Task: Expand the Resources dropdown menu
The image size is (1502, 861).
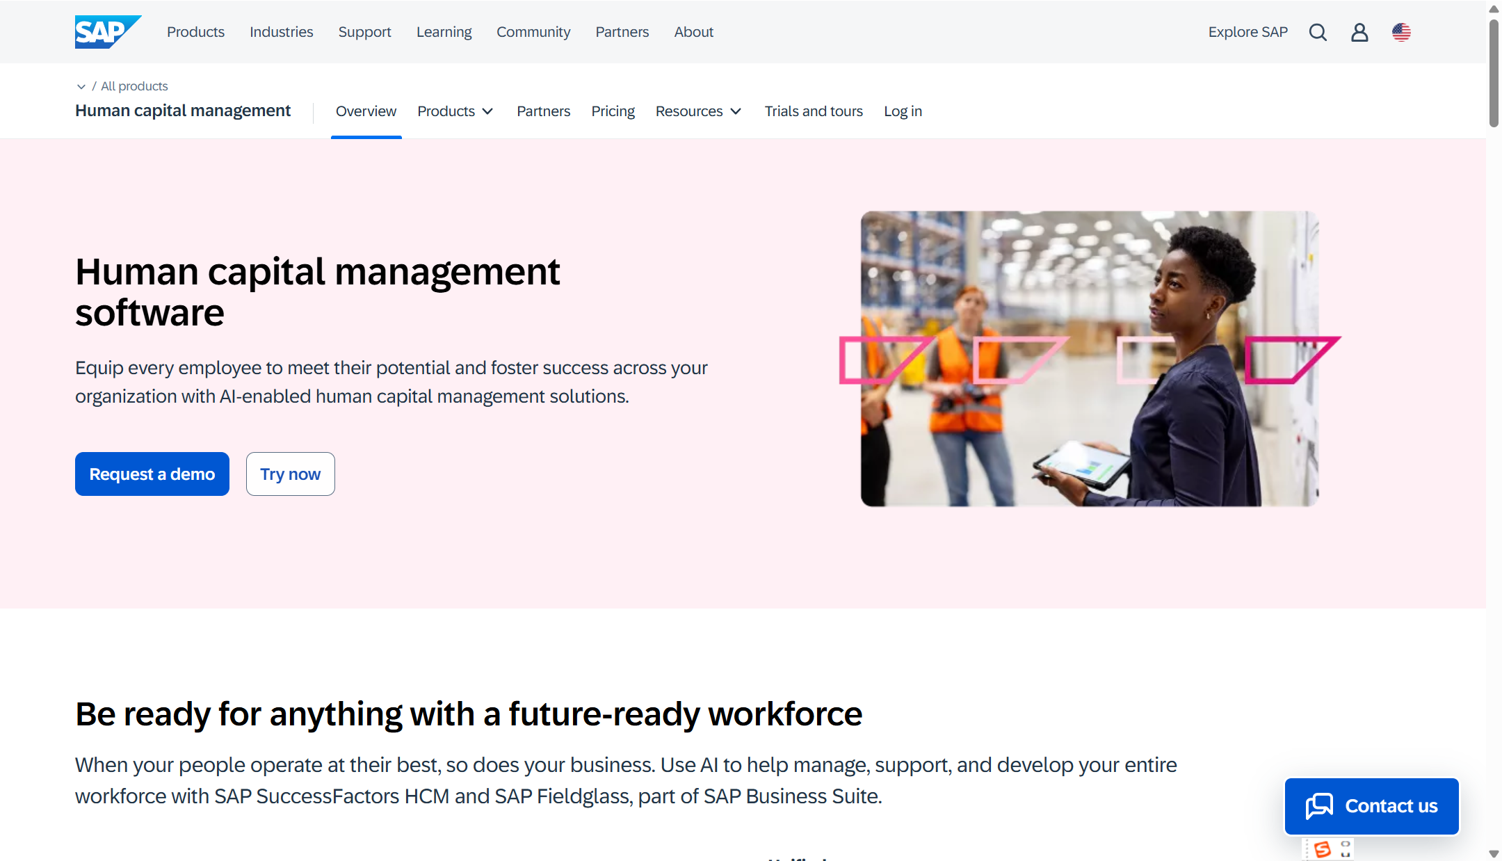Action: tap(698, 111)
